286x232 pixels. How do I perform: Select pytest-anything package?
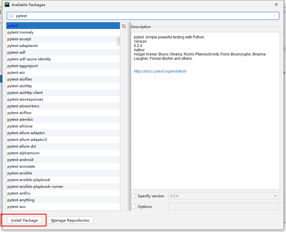tap(63, 200)
